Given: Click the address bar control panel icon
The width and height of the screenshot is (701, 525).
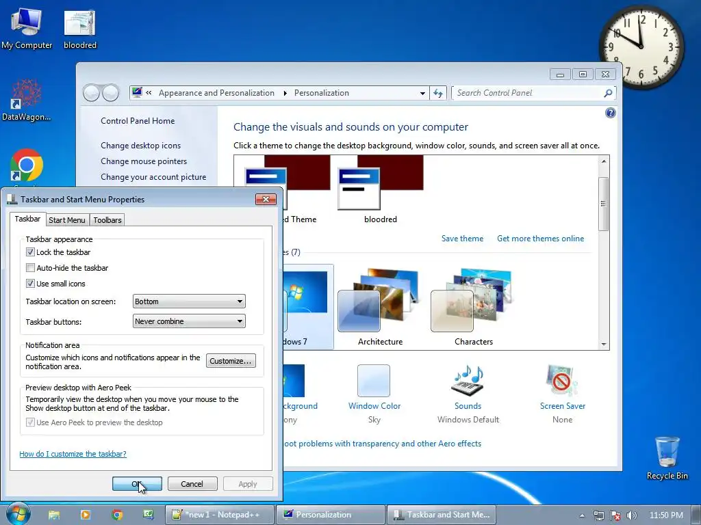Looking at the screenshot, I should pyautogui.click(x=137, y=92).
